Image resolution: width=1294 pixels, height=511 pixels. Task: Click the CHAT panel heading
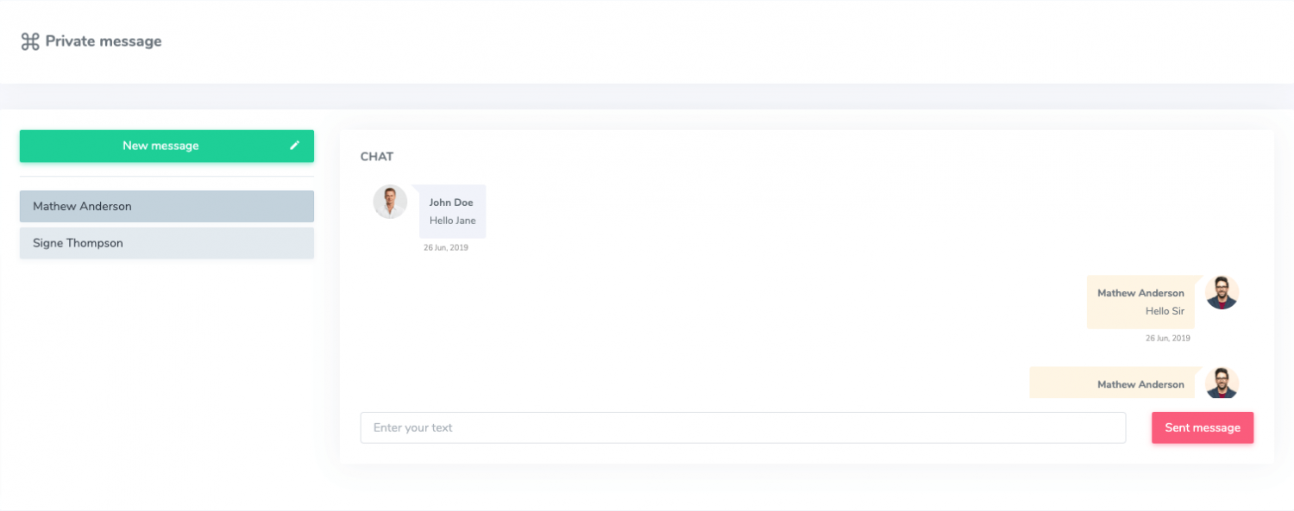coord(377,157)
